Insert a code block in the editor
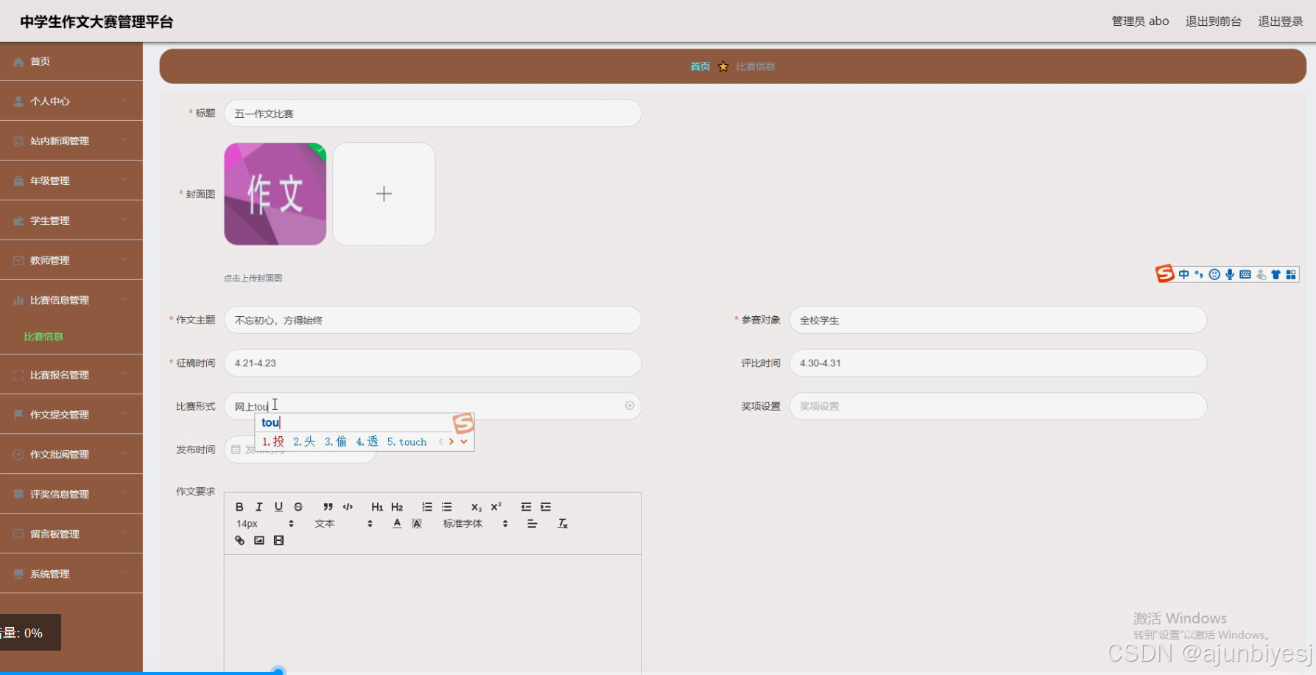The height and width of the screenshot is (675, 1316). point(348,507)
